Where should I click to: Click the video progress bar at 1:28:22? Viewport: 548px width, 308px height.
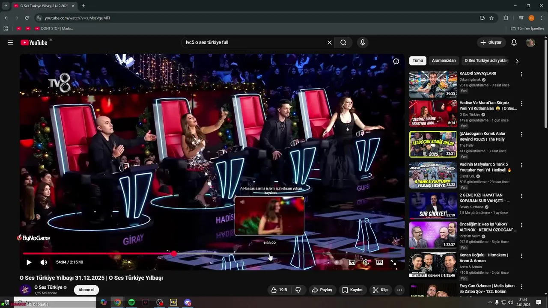(270, 254)
